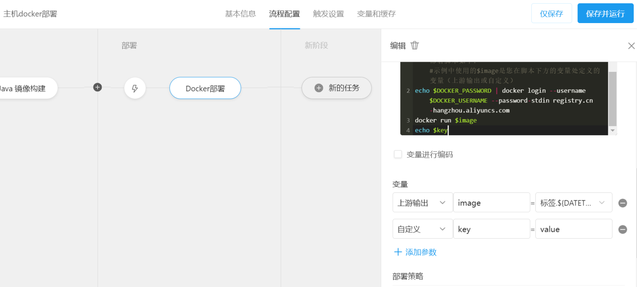Click the plus icon to add a task
637x287 pixels.
pyautogui.click(x=98, y=87)
